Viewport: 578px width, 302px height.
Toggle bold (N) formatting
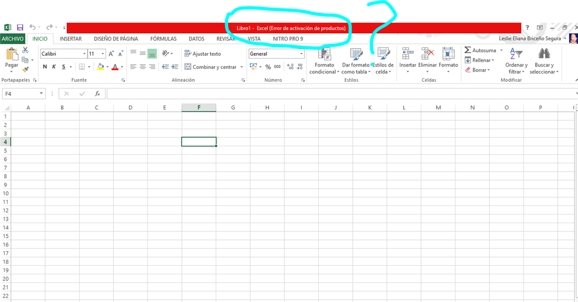45,67
